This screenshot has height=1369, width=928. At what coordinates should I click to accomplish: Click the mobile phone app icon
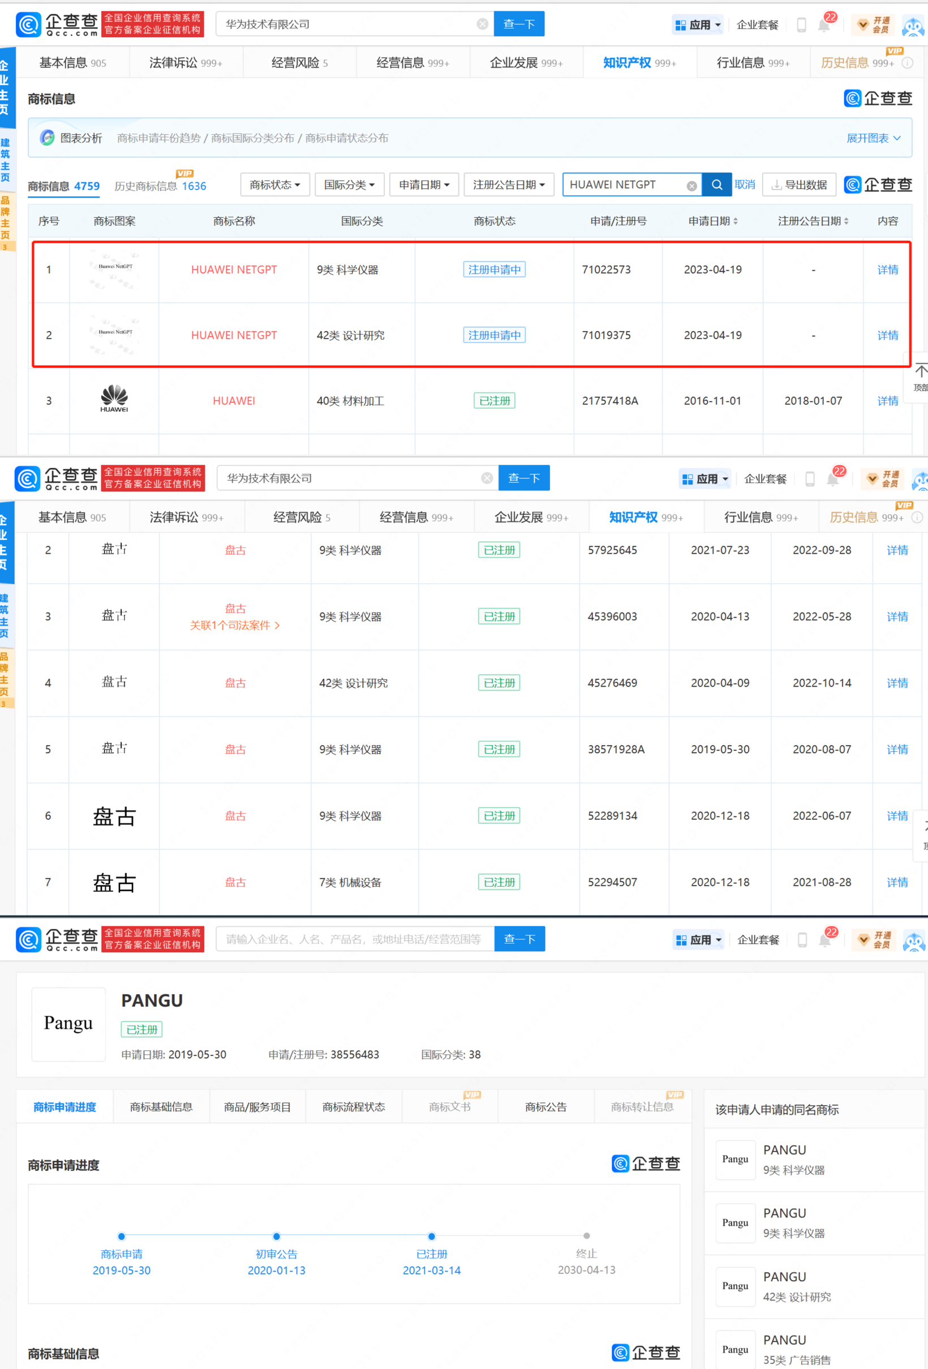pos(801,25)
